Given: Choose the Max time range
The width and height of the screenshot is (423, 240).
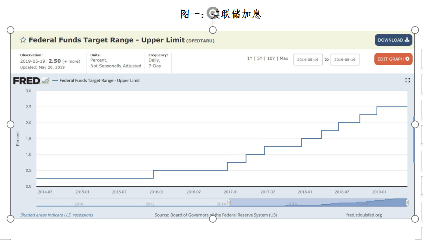Looking at the screenshot, I should click(284, 59).
